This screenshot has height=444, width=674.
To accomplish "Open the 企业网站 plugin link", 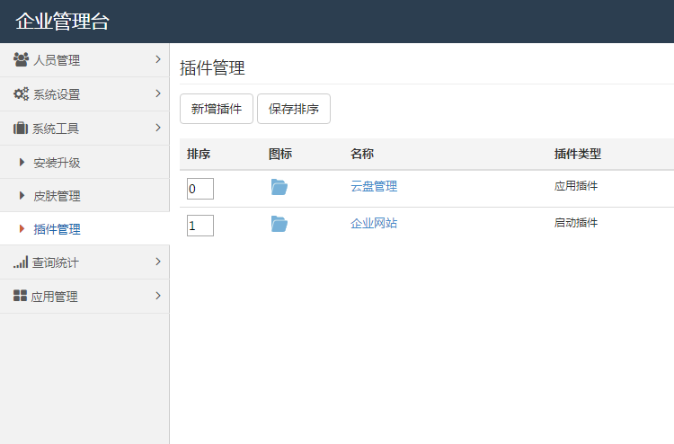I will (x=374, y=224).
